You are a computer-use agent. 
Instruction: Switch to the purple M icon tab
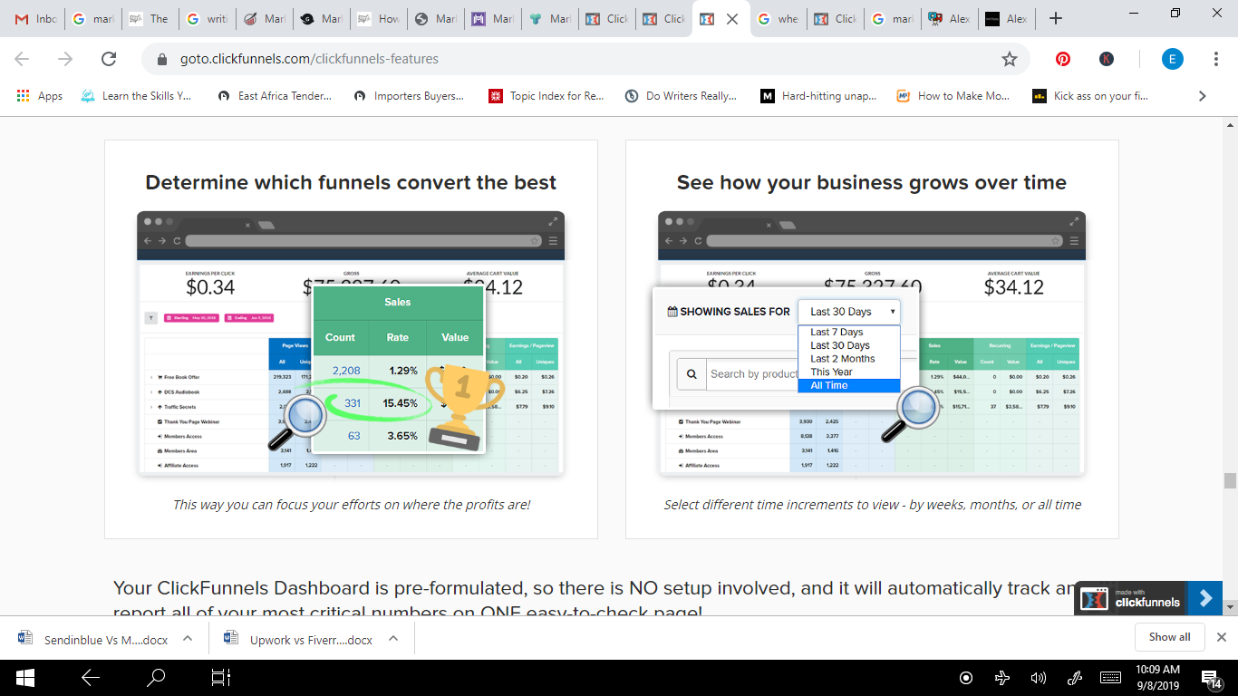pos(492,18)
